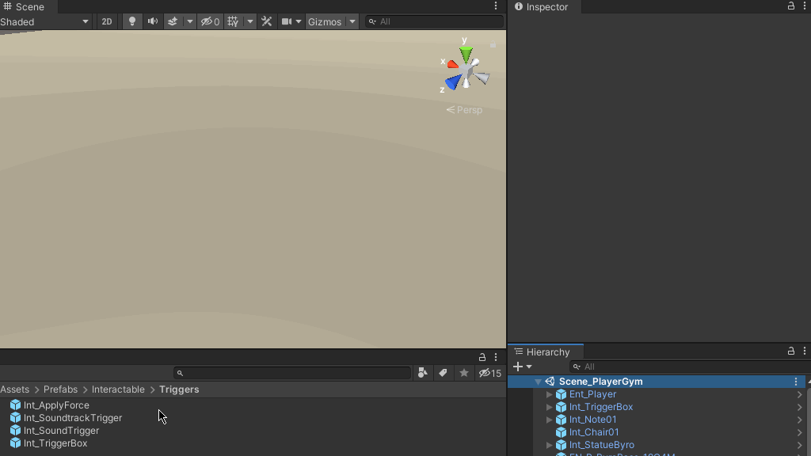
Task: Toggle Persp projection mode label
Action: pyautogui.click(x=464, y=109)
